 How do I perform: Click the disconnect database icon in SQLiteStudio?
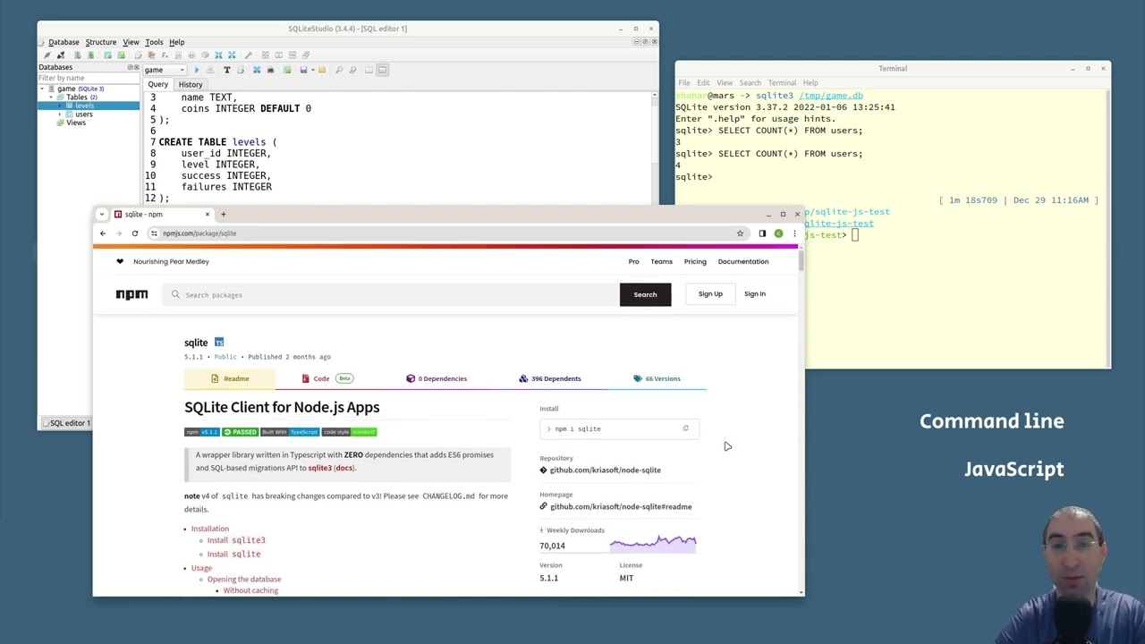tap(61, 55)
